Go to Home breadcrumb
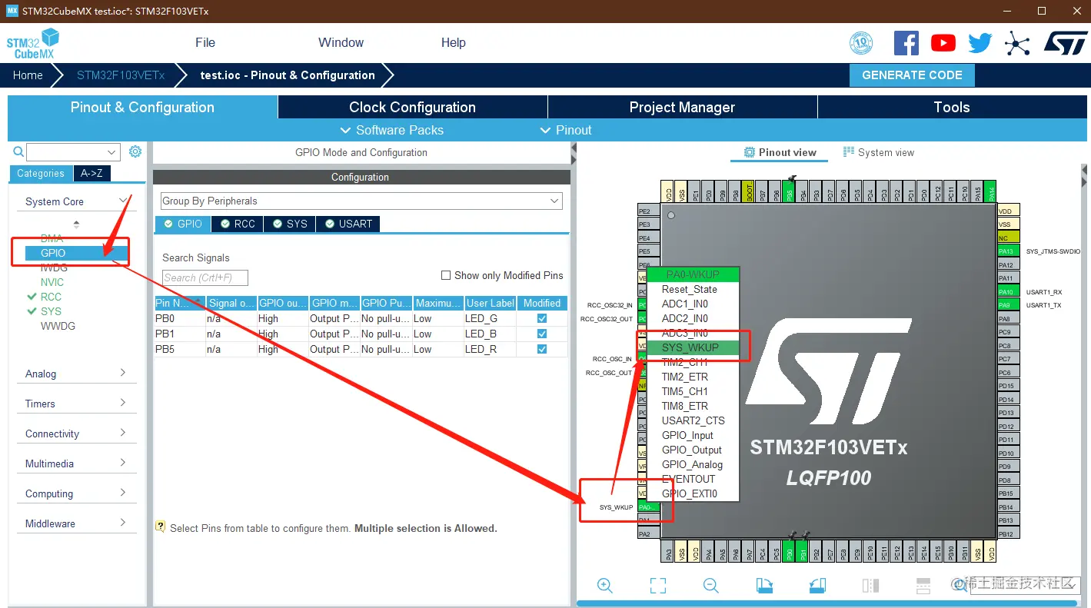1091x608 pixels. click(x=28, y=75)
